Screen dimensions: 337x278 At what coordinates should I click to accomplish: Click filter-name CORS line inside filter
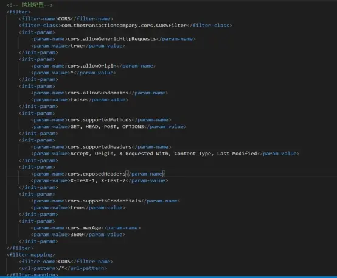point(66,18)
